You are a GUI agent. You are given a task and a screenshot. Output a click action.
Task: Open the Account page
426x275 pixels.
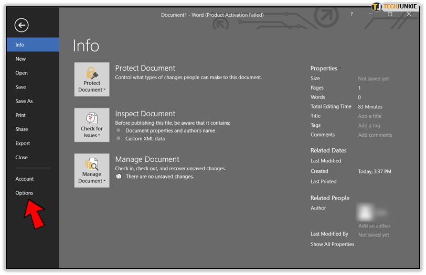(33, 179)
